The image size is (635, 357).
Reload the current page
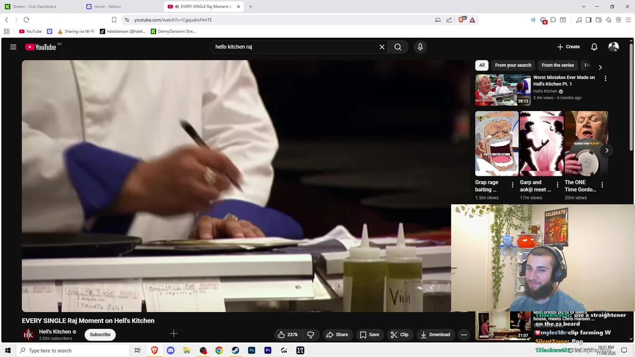coord(26,20)
